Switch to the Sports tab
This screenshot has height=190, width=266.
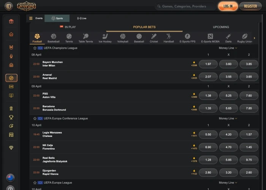(x=57, y=18)
